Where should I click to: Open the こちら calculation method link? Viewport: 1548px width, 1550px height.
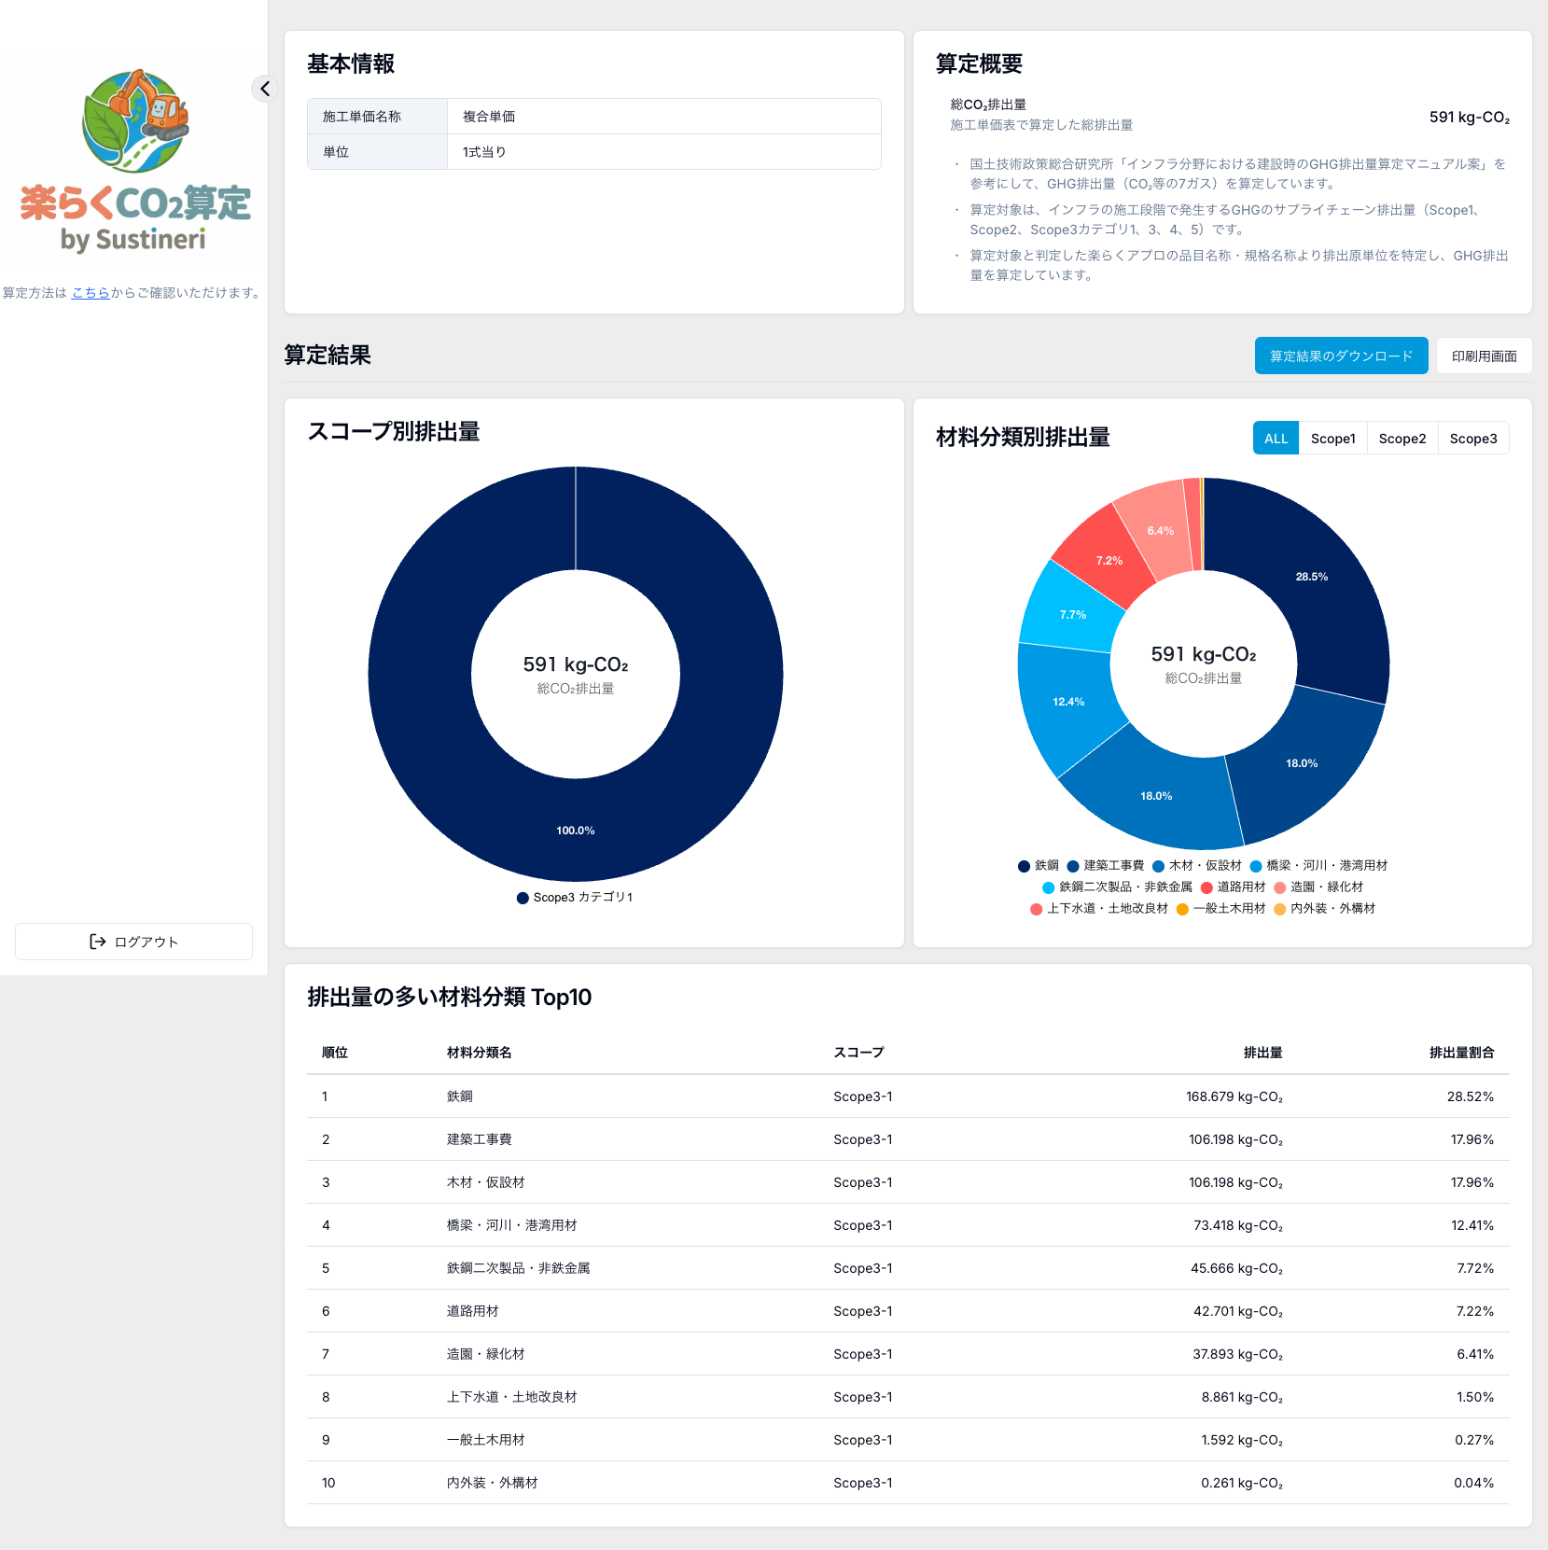click(x=91, y=293)
